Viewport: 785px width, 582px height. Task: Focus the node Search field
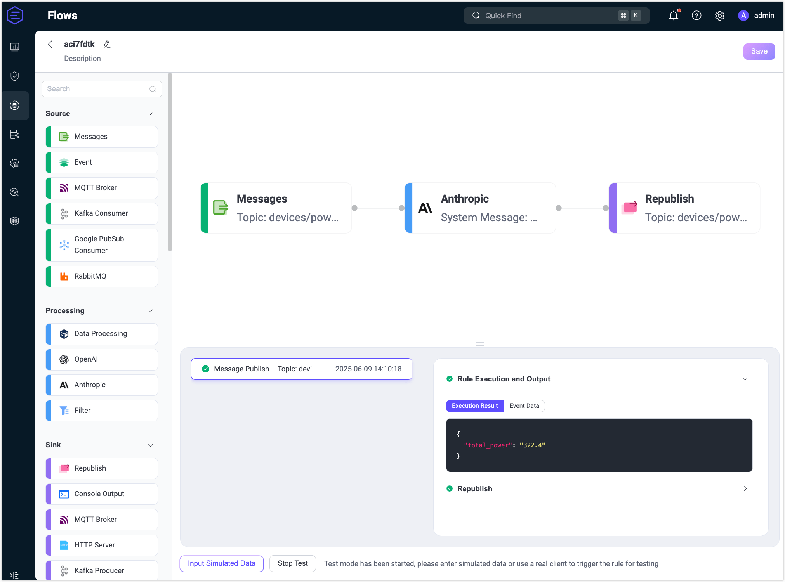97,89
